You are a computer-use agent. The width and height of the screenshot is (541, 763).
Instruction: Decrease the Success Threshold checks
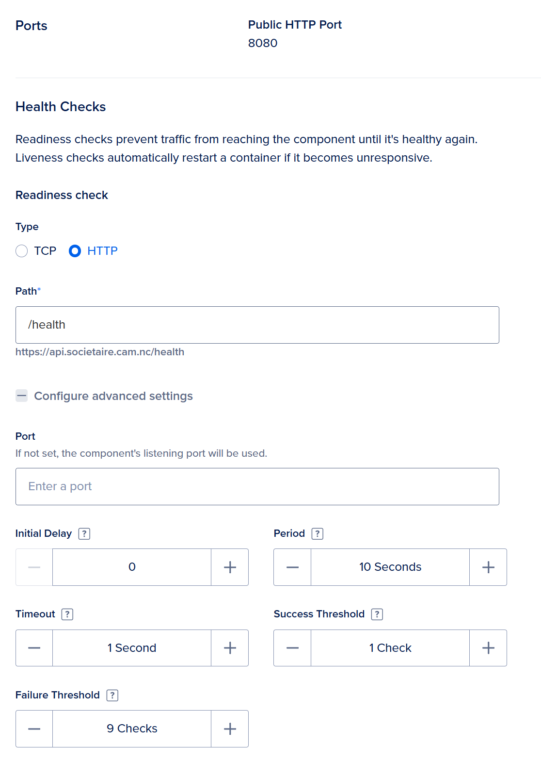pos(292,648)
